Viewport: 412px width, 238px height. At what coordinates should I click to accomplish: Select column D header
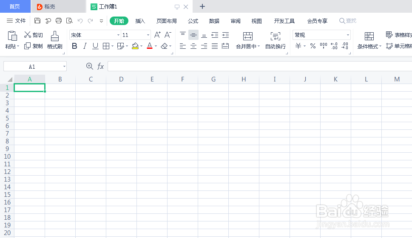[x=121, y=79]
